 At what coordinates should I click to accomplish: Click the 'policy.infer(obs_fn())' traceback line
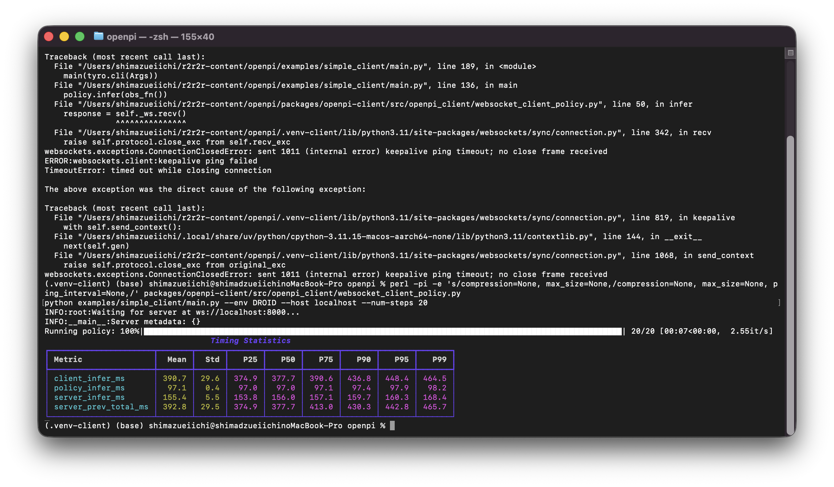tap(115, 95)
